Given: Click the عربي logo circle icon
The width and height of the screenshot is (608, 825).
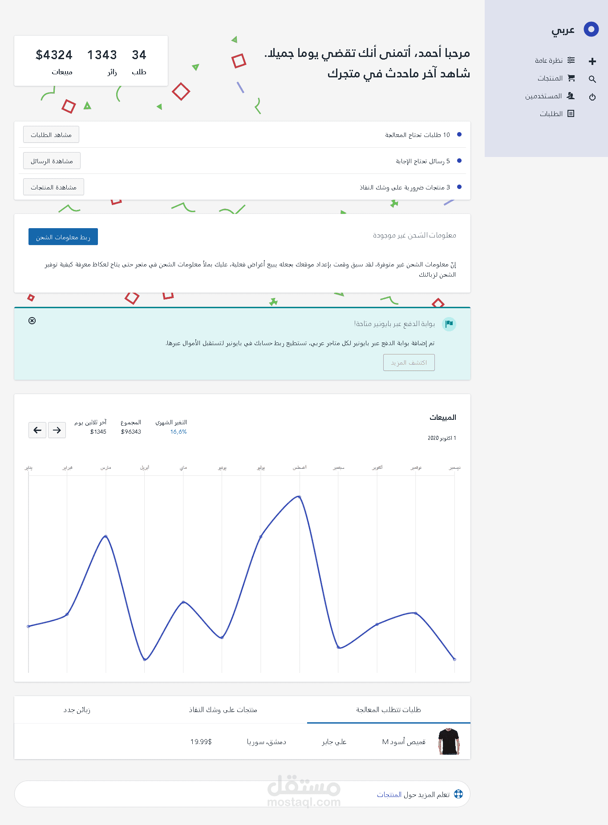Looking at the screenshot, I should point(591,29).
